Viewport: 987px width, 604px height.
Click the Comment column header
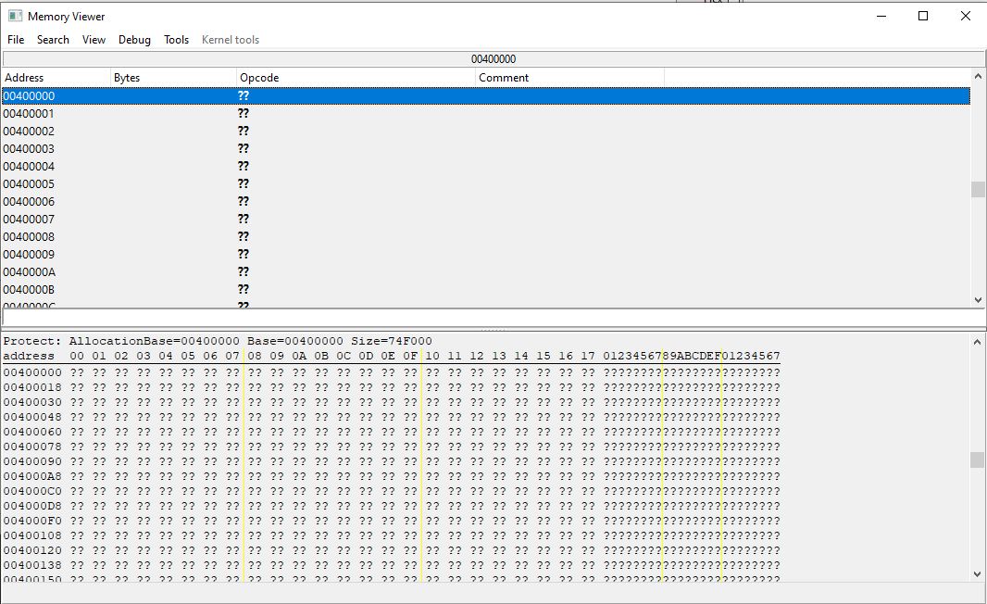click(x=569, y=78)
